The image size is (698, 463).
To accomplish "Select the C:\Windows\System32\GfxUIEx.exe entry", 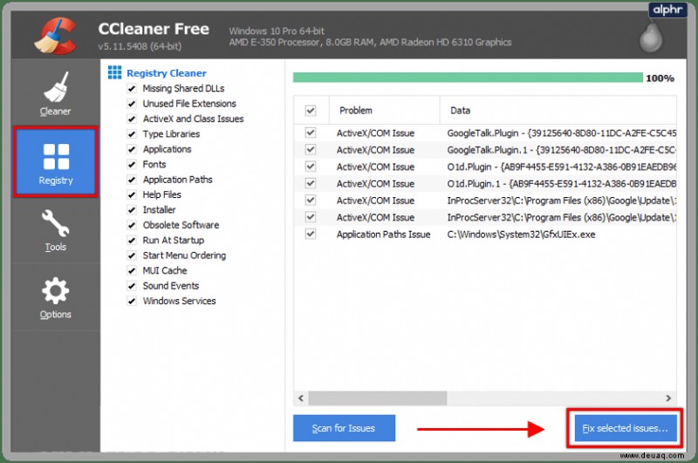I will point(521,235).
